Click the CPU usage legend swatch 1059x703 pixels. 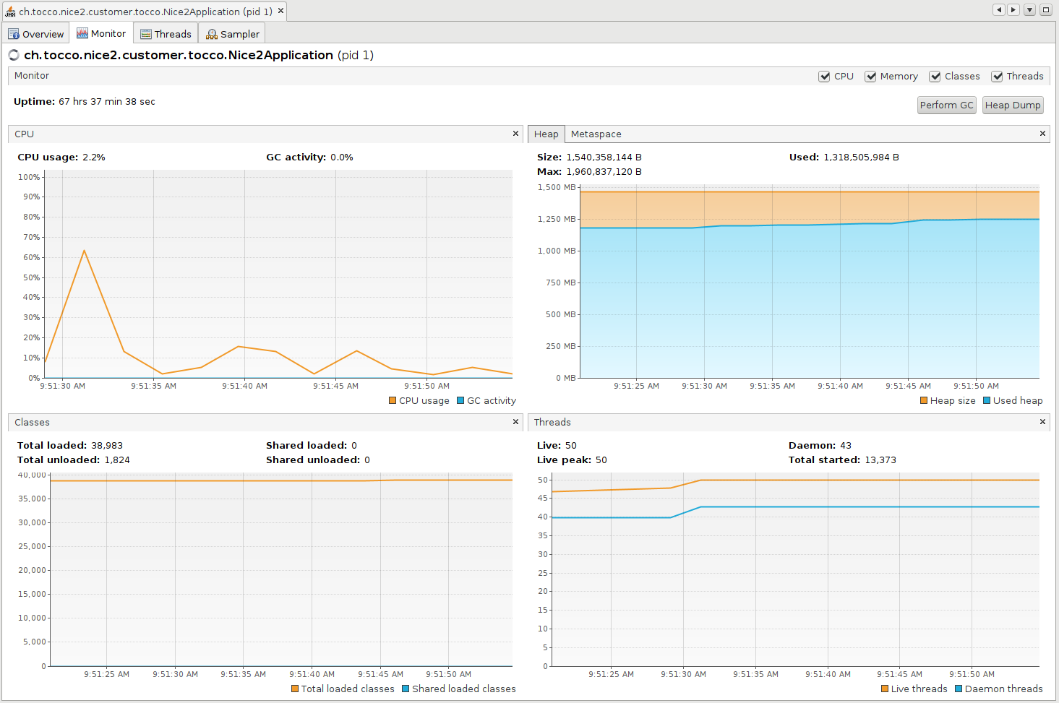pyautogui.click(x=393, y=400)
